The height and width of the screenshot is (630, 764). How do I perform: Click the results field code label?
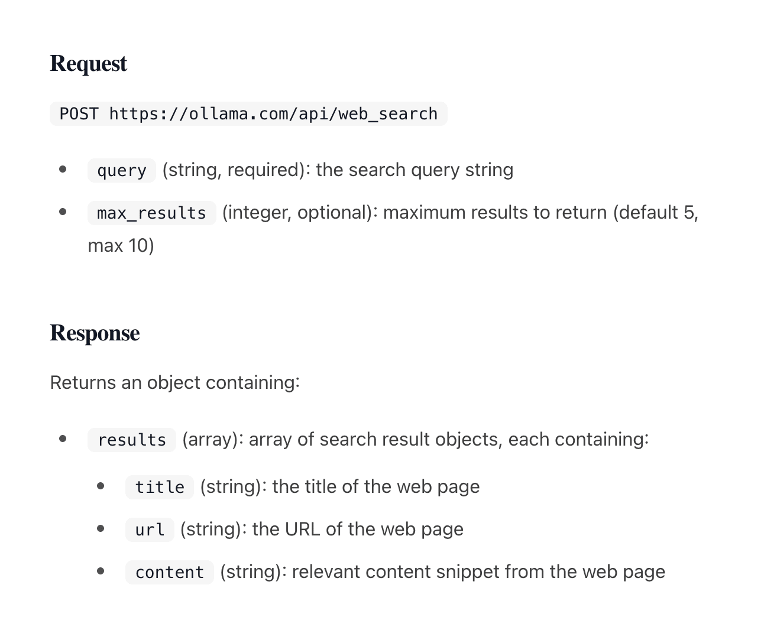(132, 440)
